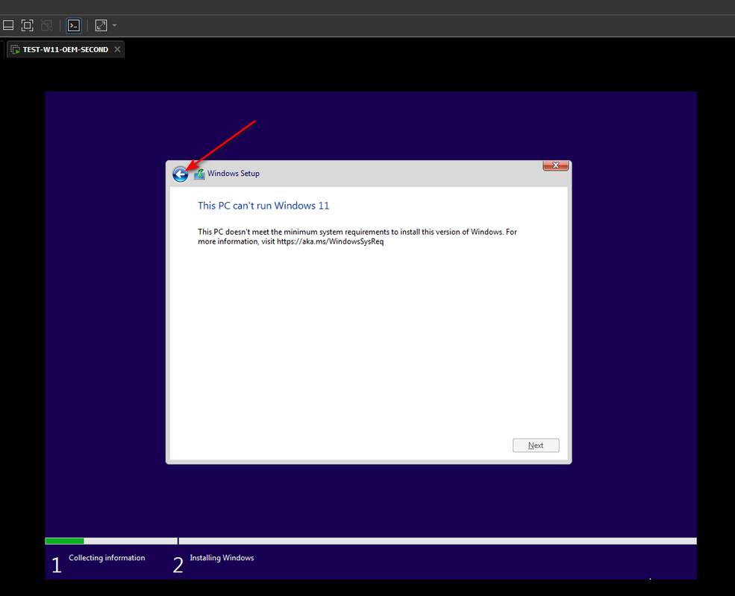Click the single window view toolbar icon
This screenshot has height=596, width=735.
[x=8, y=25]
